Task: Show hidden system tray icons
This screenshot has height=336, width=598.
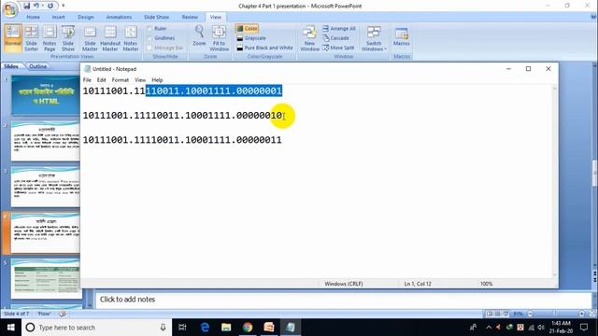Action: [489, 328]
